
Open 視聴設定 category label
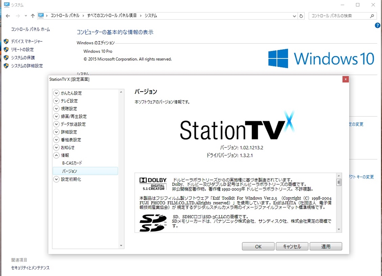click(x=69, y=109)
